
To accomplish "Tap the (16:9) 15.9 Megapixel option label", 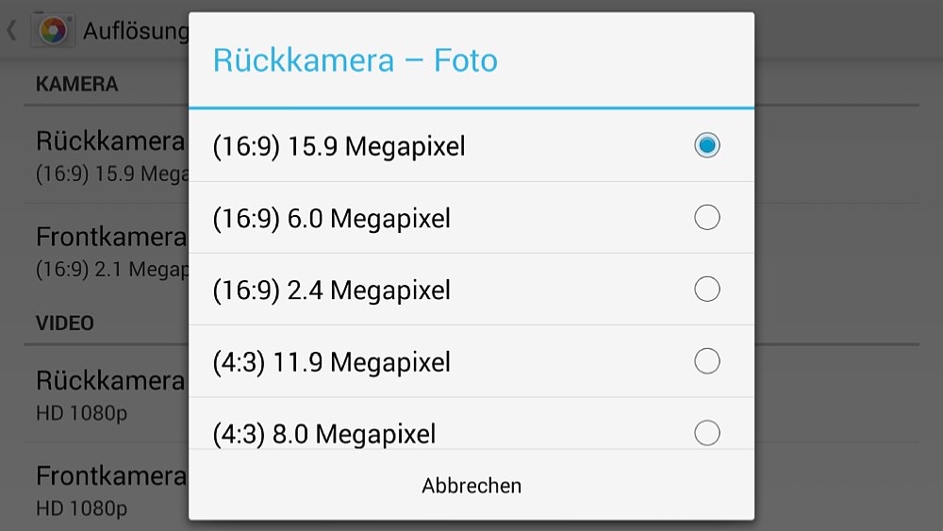I will 339,147.
